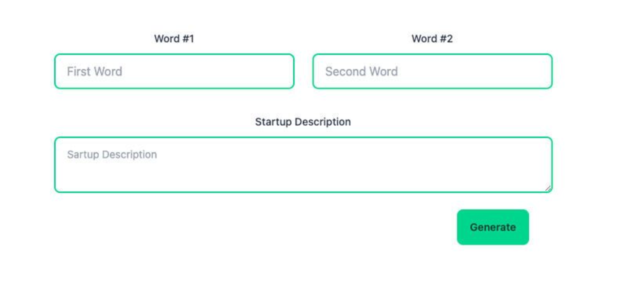
Task: Click the "Word #2" label
Action: click(432, 39)
